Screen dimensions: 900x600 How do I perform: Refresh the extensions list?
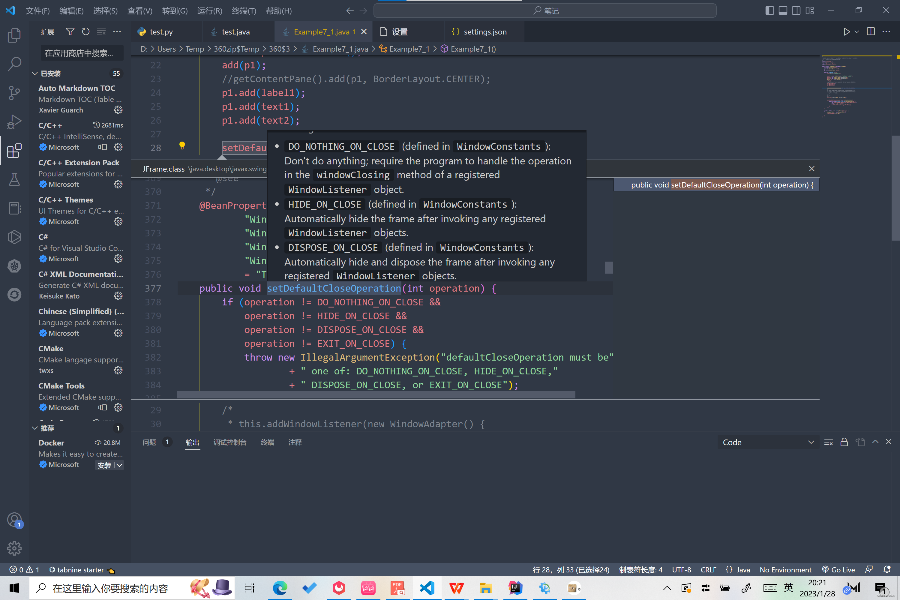tap(86, 32)
